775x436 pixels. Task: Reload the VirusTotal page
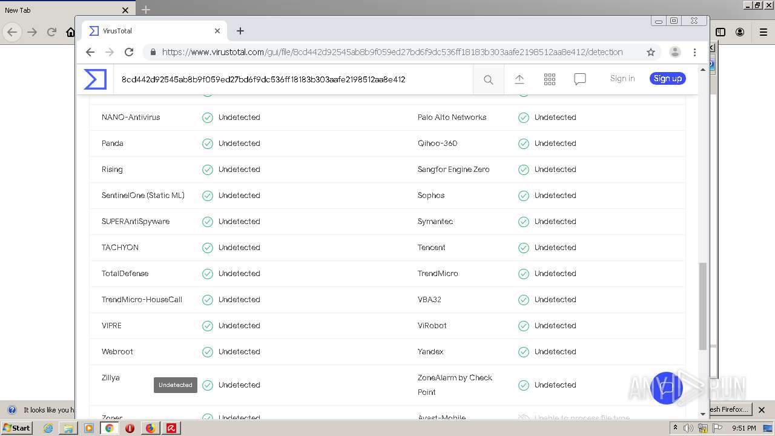[x=129, y=52]
